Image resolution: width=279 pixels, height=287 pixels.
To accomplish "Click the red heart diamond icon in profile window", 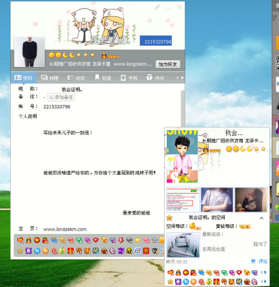I will (95, 240).
